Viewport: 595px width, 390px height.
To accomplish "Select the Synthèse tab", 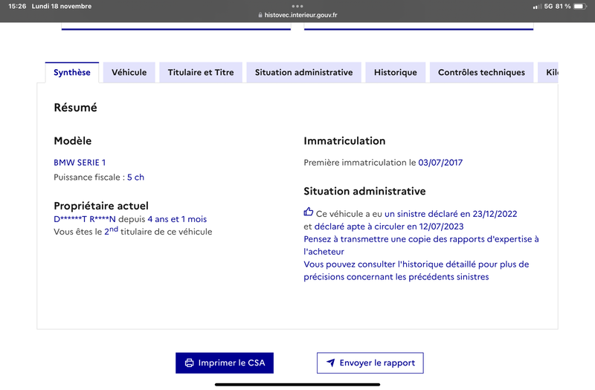I will click(71, 72).
